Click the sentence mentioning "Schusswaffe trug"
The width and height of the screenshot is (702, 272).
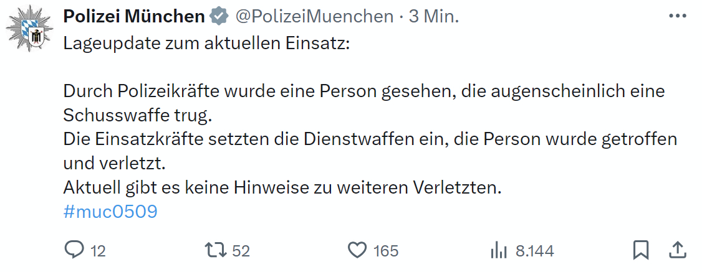pyautogui.click(x=137, y=115)
